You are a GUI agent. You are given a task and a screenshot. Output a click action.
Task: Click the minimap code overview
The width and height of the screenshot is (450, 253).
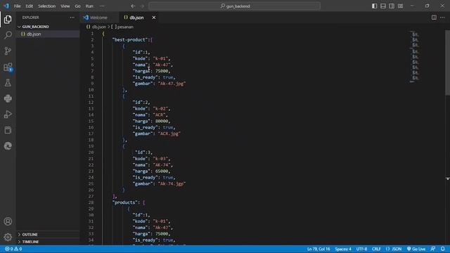pos(415,56)
